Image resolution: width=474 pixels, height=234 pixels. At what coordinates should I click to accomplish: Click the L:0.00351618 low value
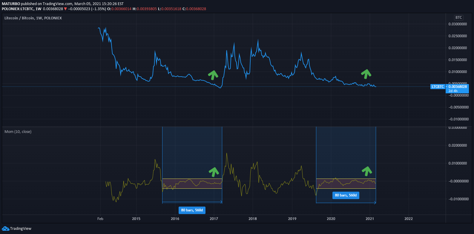pyautogui.click(x=169, y=9)
